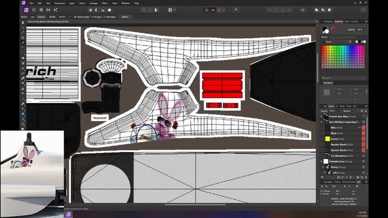Toggle visibility of Turn Off Before Exporting group
The height and width of the screenshot is (218, 388).
click(x=364, y=122)
